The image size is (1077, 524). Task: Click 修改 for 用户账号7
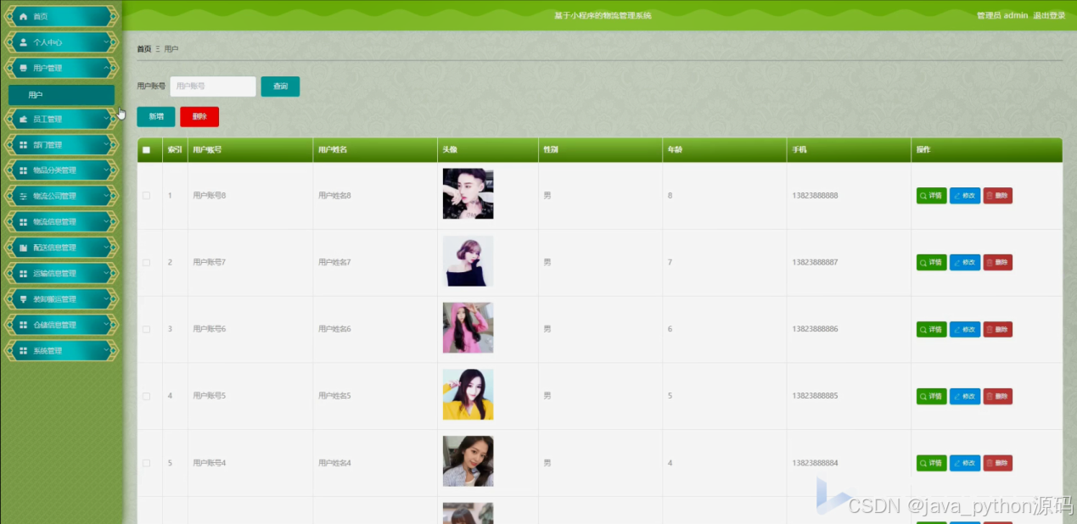[x=965, y=263]
